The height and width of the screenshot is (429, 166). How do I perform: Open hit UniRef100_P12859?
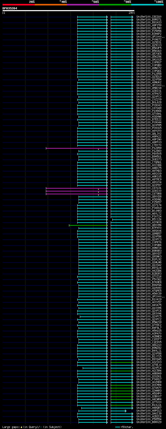point(149,148)
